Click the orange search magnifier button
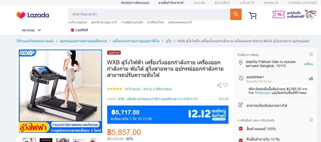Image resolution: width=321 pixels, height=142 pixels. [x=236, y=14]
